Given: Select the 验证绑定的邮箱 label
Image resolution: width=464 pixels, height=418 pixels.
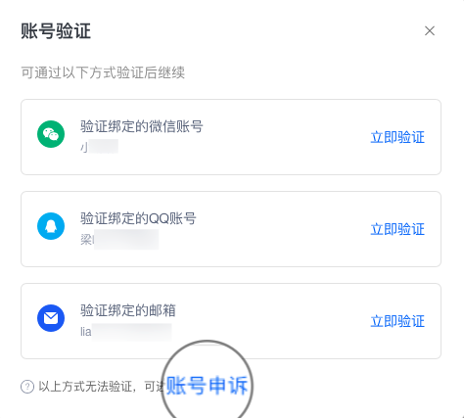Looking at the screenshot, I should (x=128, y=310).
